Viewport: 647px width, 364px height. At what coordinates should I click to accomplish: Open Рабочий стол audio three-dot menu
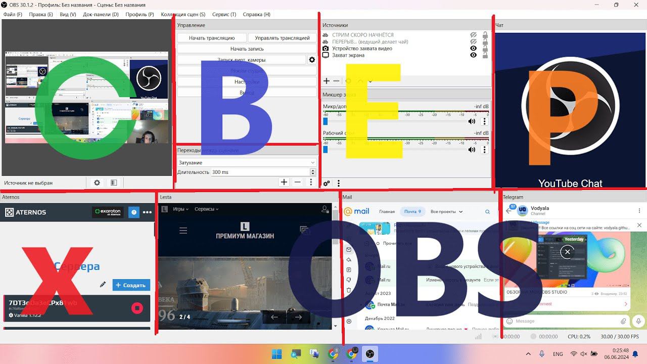point(484,150)
